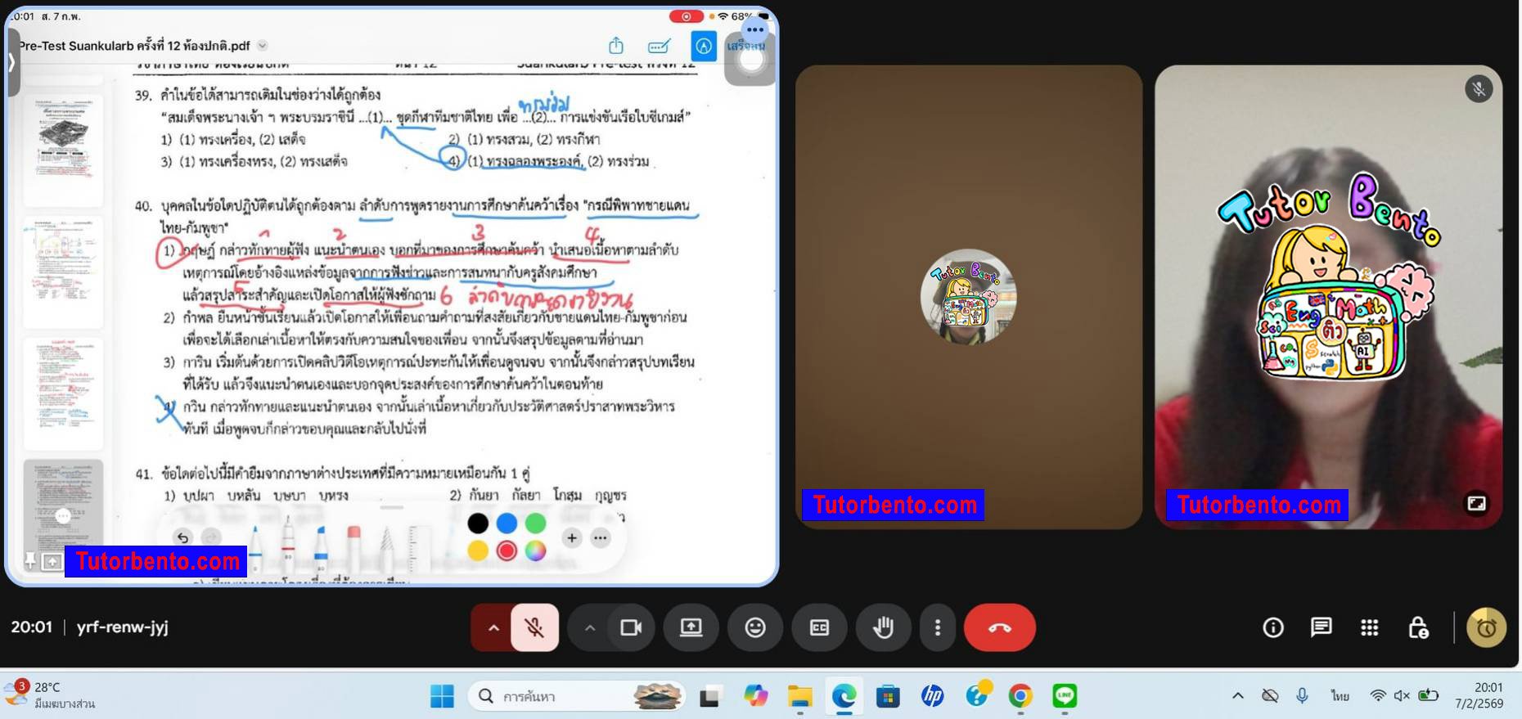Screen dimensions: 1522x719
Task: Open HP app from taskbar
Action: point(932,696)
